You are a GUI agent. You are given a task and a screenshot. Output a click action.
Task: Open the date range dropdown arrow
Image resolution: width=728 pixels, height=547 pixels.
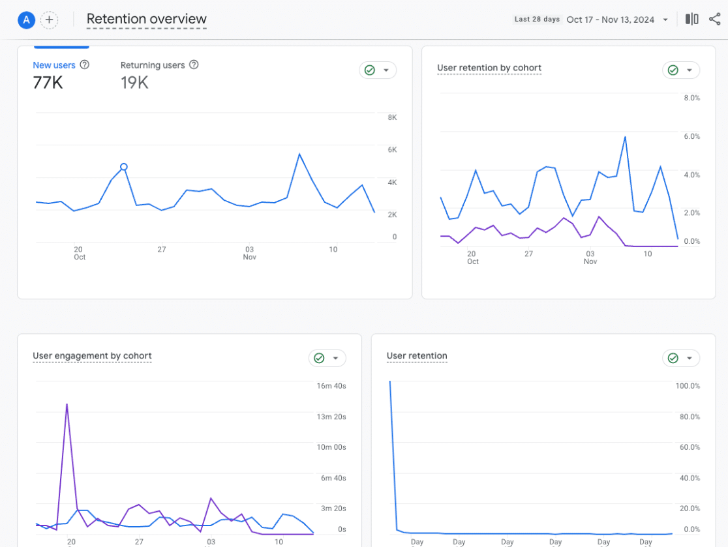pos(666,20)
